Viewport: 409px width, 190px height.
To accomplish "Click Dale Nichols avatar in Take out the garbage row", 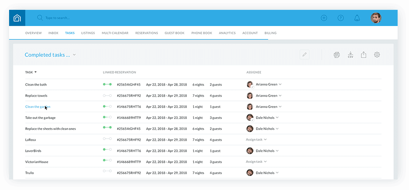I will (250, 117).
